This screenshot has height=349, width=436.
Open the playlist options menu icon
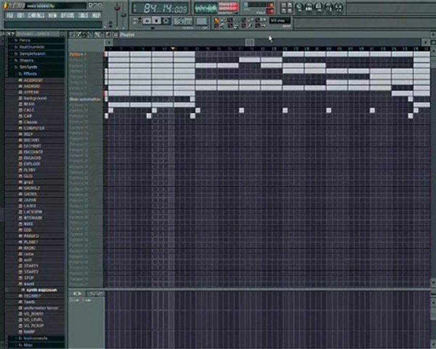point(72,34)
